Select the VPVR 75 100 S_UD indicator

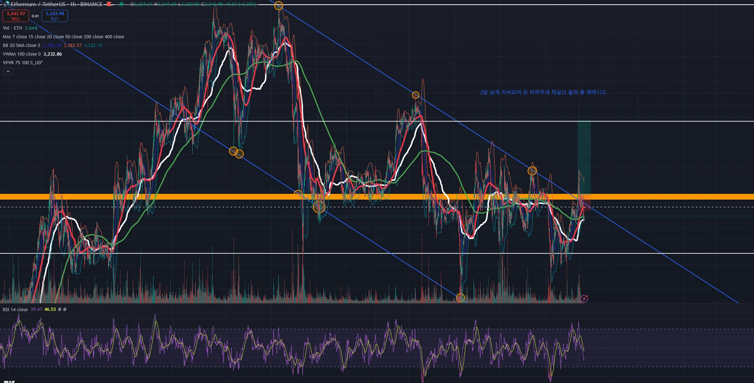(23, 63)
